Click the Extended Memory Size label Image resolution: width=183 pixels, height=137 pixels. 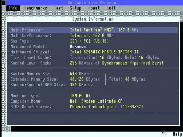pos(34,79)
